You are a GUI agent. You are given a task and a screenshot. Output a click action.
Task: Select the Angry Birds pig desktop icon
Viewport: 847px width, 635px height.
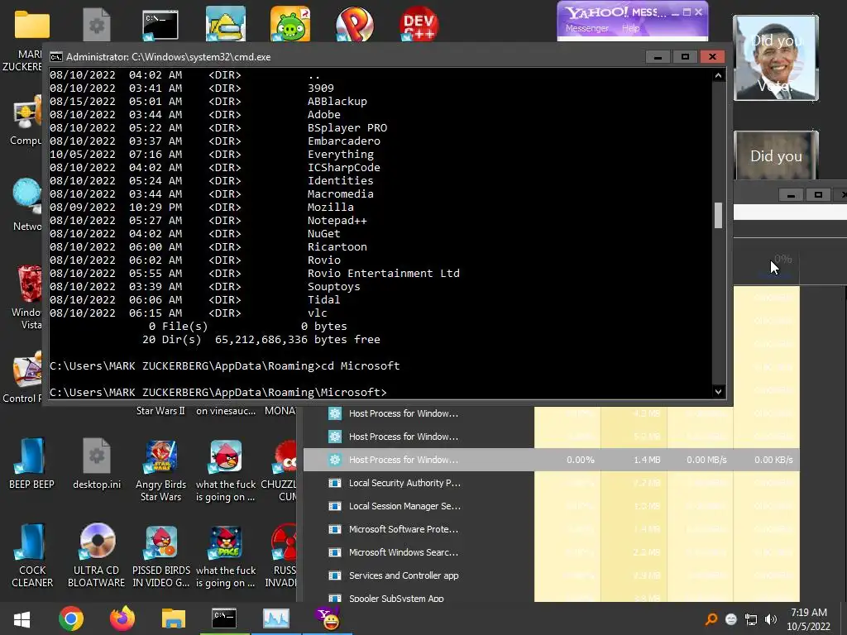pyautogui.click(x=290, y=24)
